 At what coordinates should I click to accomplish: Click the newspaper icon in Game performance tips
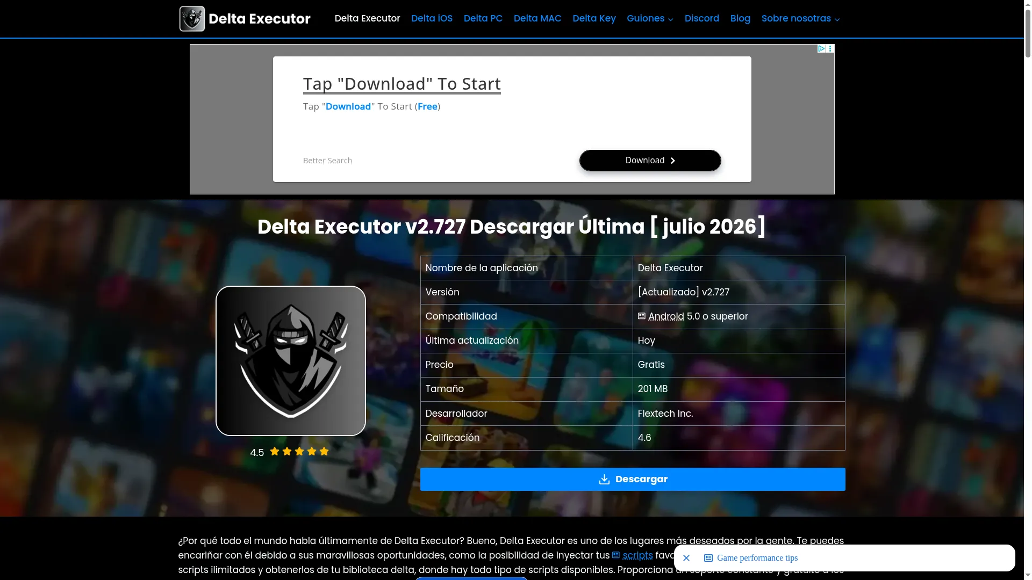[x=708, y=558]
